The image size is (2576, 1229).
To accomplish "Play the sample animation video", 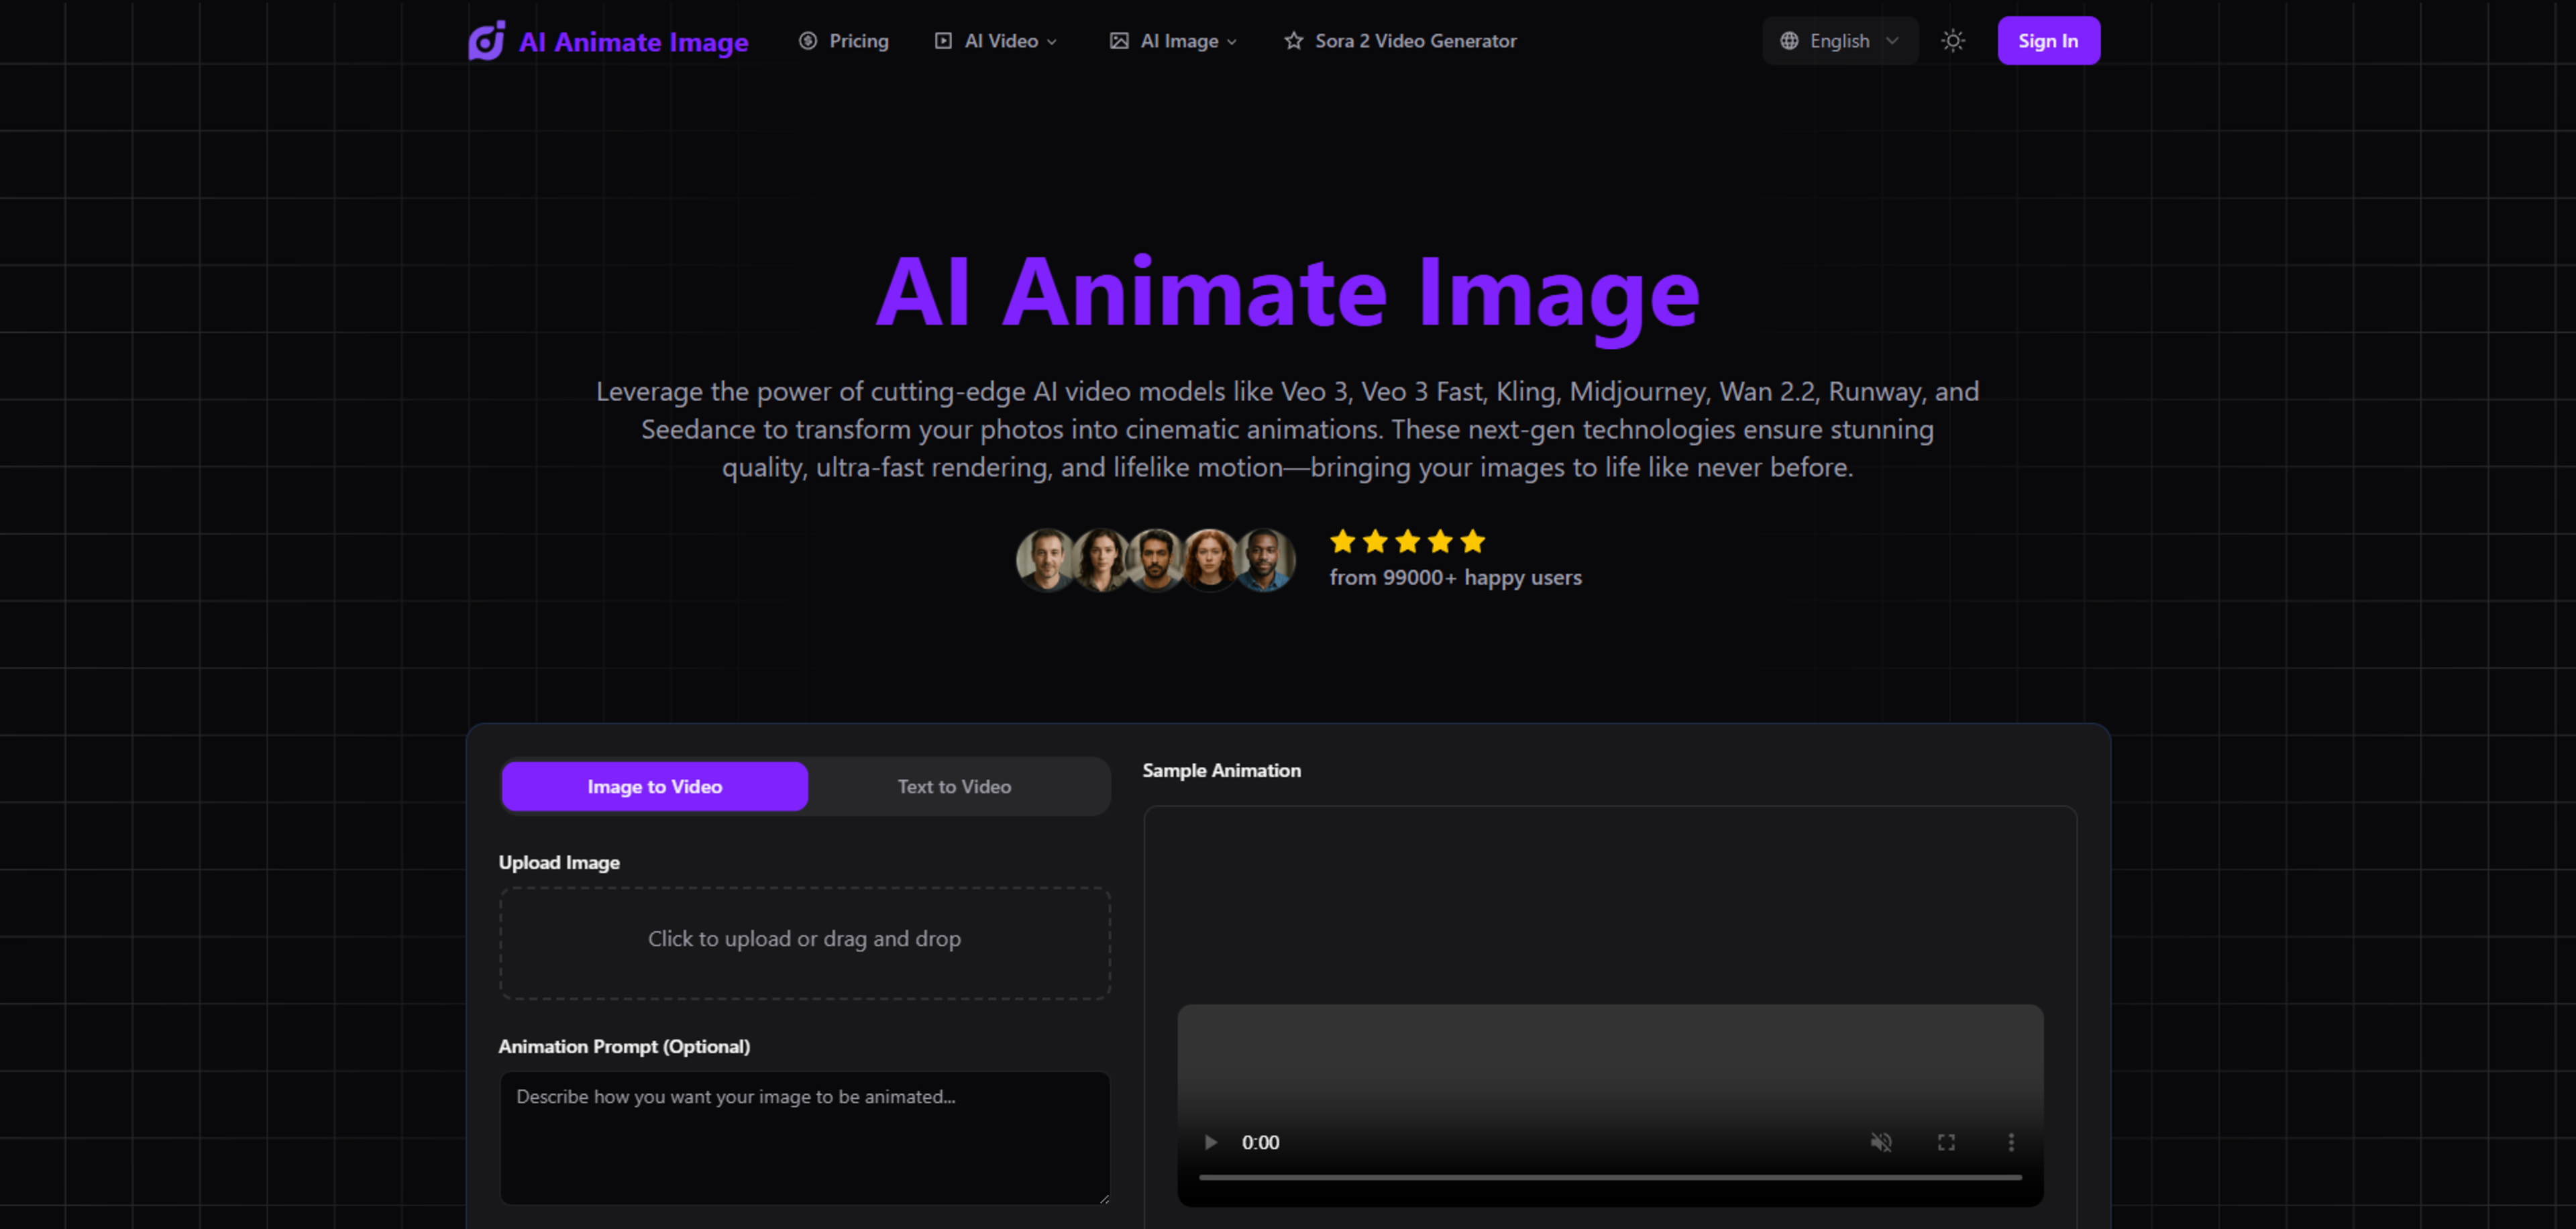I will pyautogui.click(x=1210, y=1142).
